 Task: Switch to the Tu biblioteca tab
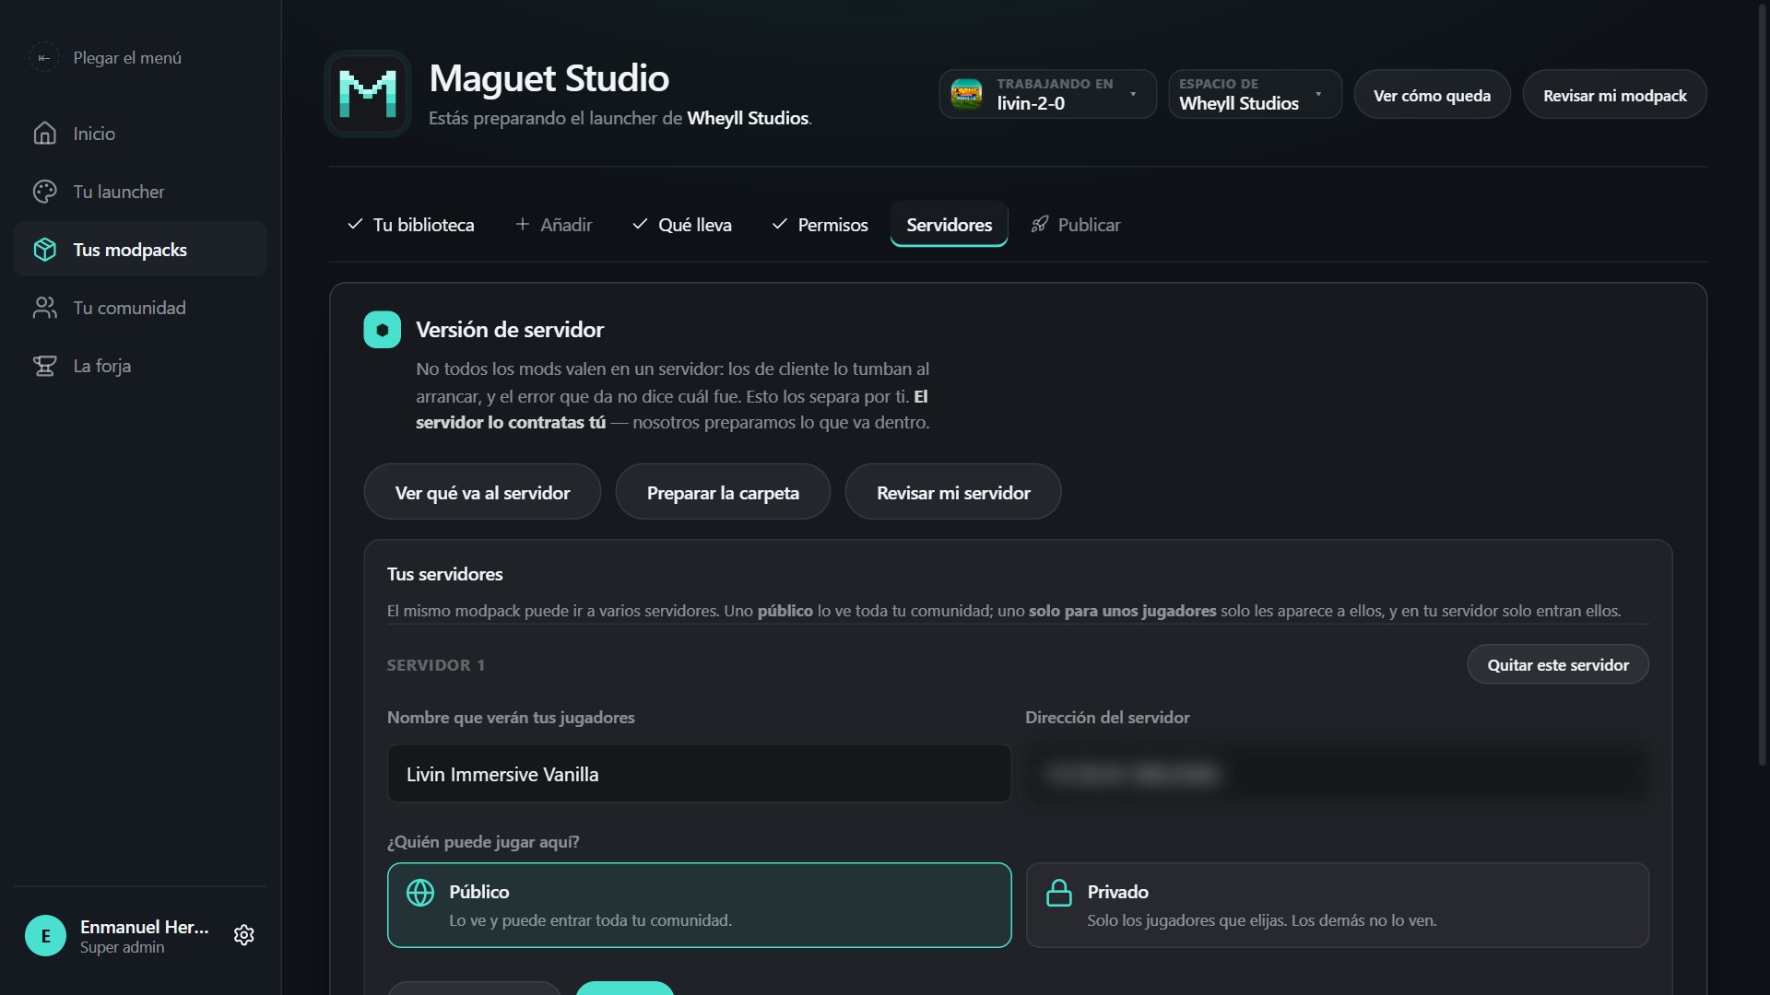pos(411,225)
